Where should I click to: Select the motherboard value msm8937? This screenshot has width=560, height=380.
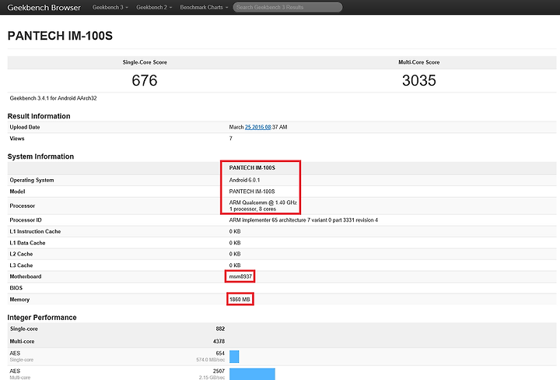240,276
